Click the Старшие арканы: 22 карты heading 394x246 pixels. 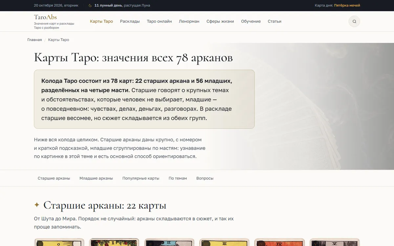click(x=105, y=205)
